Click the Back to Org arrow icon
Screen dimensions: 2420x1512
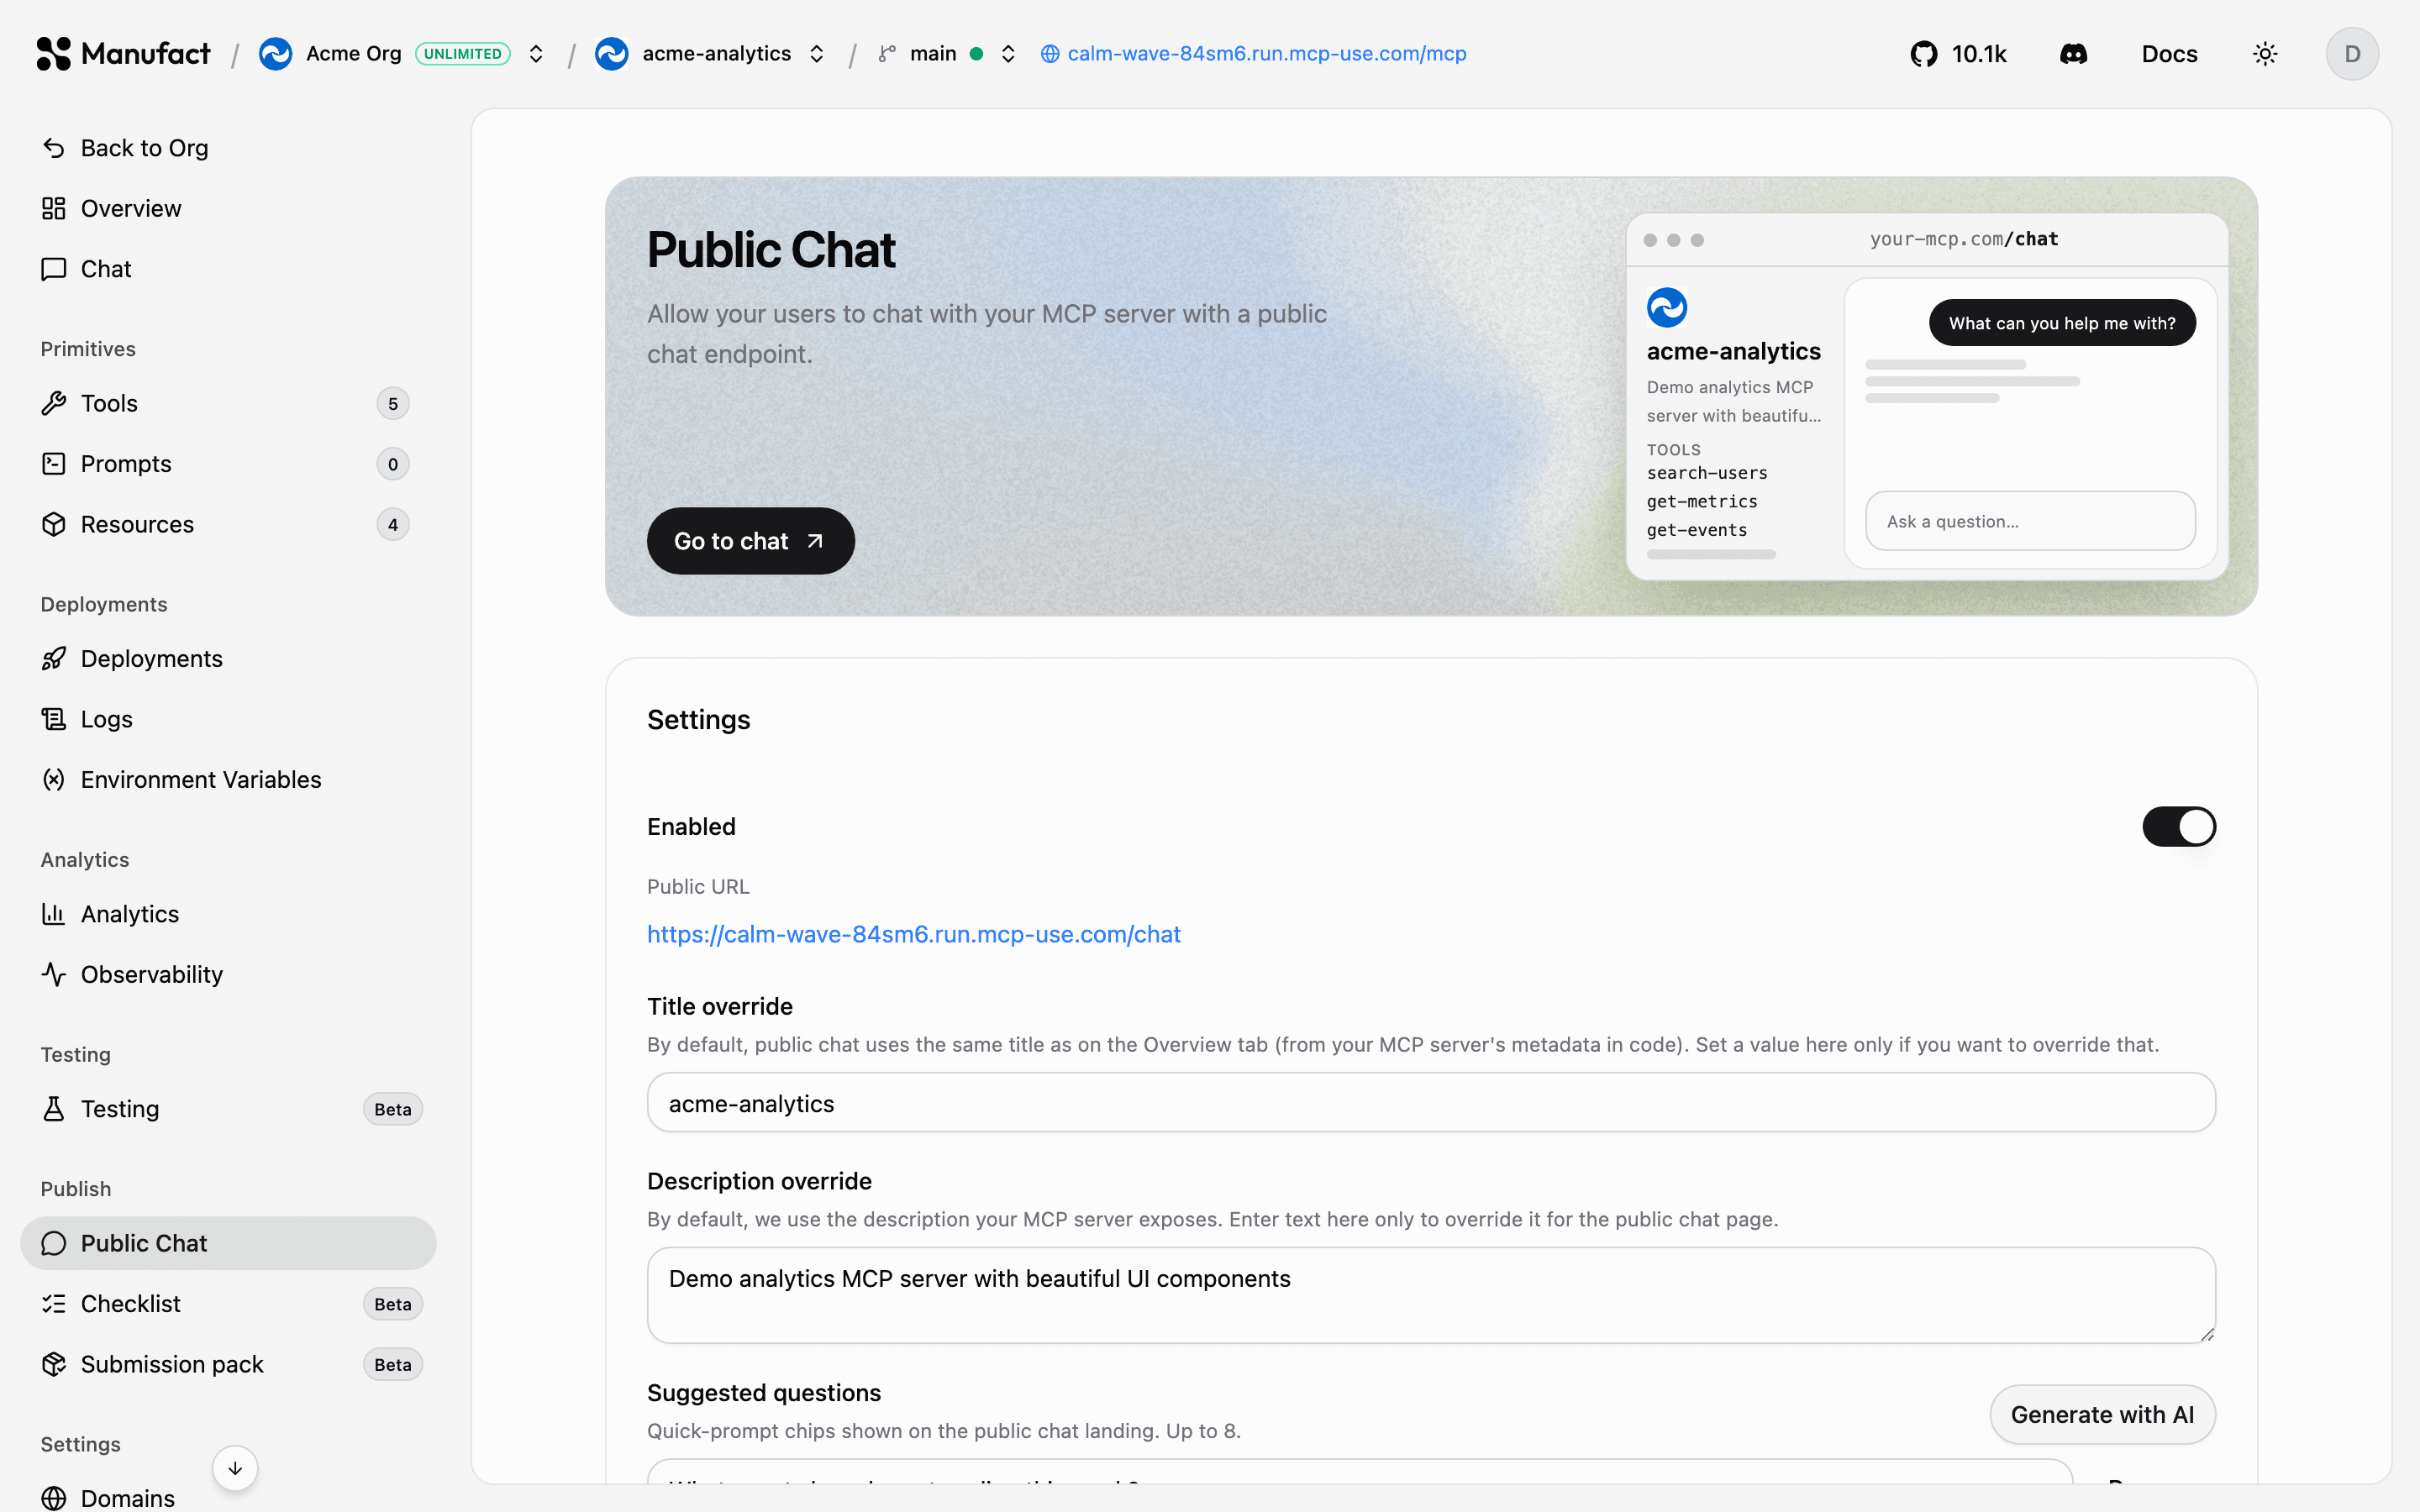click(x=54, y=148)
